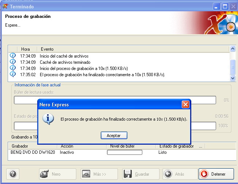Click the Acción column header
238x184 pixels.
pos(82,146)
